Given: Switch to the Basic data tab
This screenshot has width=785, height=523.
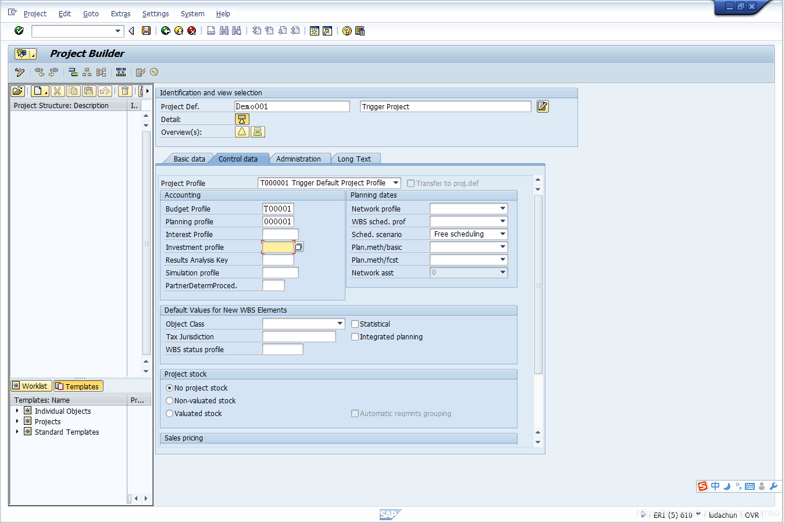Looking at the screenshot, I should pos(189,159).
